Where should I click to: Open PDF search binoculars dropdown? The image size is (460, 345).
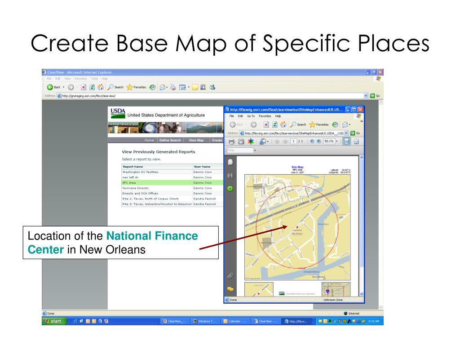(x=264, y=142)
